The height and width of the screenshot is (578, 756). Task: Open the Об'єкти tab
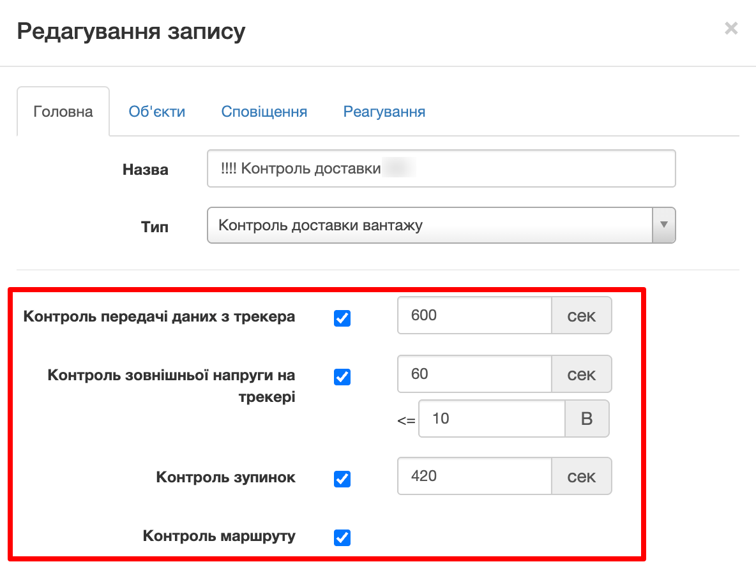tap(156, 111)
